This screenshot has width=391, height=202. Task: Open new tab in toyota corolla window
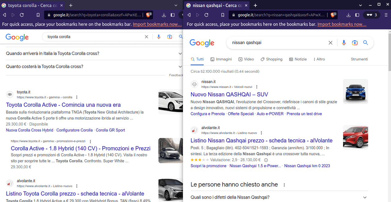click(x=71, y=6)
